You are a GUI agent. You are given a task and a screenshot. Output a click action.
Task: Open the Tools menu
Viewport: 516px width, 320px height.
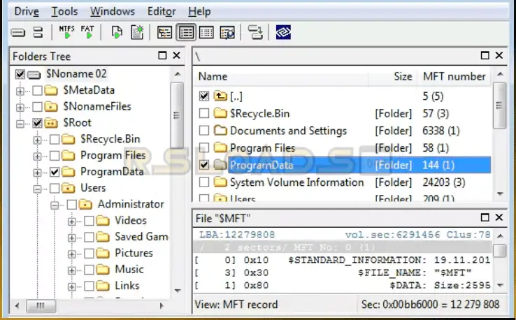[x=64, y=12]
